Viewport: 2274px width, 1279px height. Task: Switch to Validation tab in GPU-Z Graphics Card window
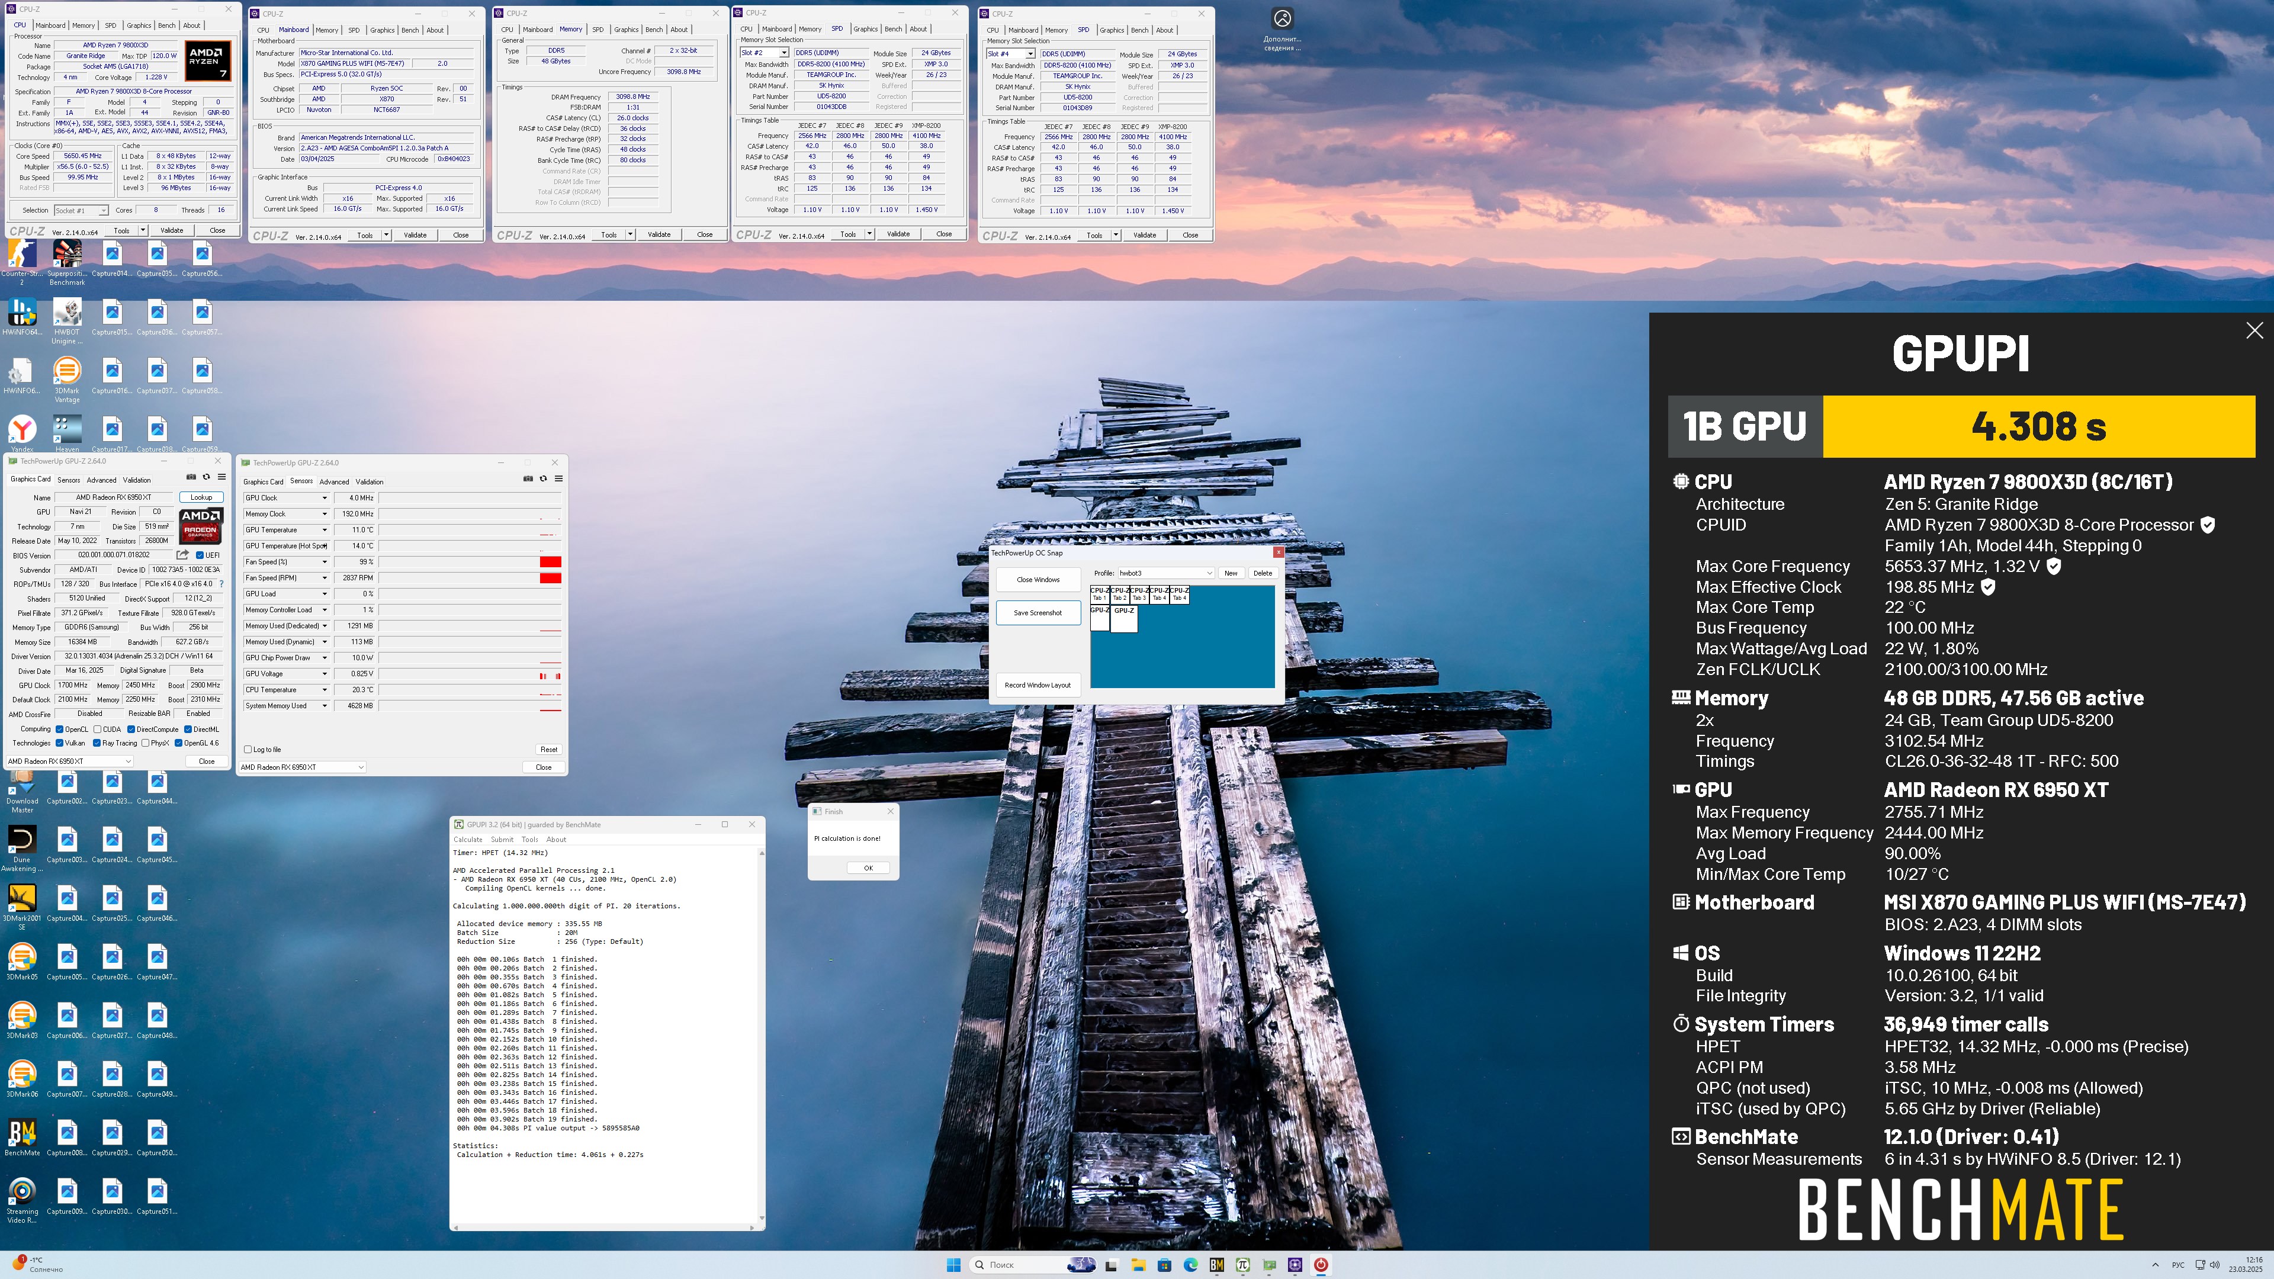click(137, 480)
